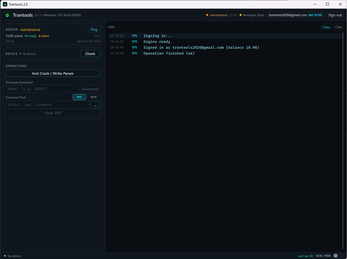Clear the log panel
Image resolution: width=347 pixels, height=259 pixels.
tap(339, 27)
